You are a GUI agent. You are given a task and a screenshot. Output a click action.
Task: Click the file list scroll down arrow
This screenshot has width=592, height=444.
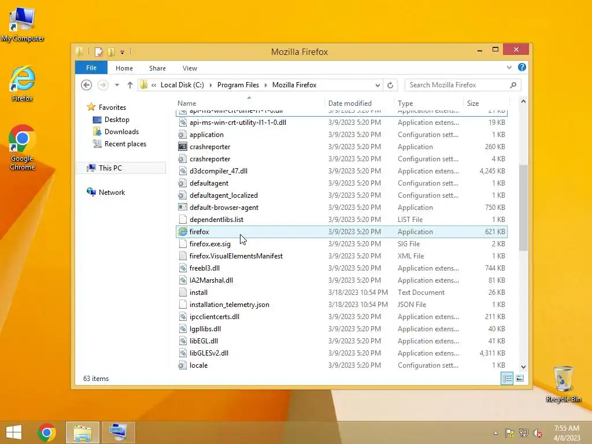pyautogui.click(x=523, y=367)
